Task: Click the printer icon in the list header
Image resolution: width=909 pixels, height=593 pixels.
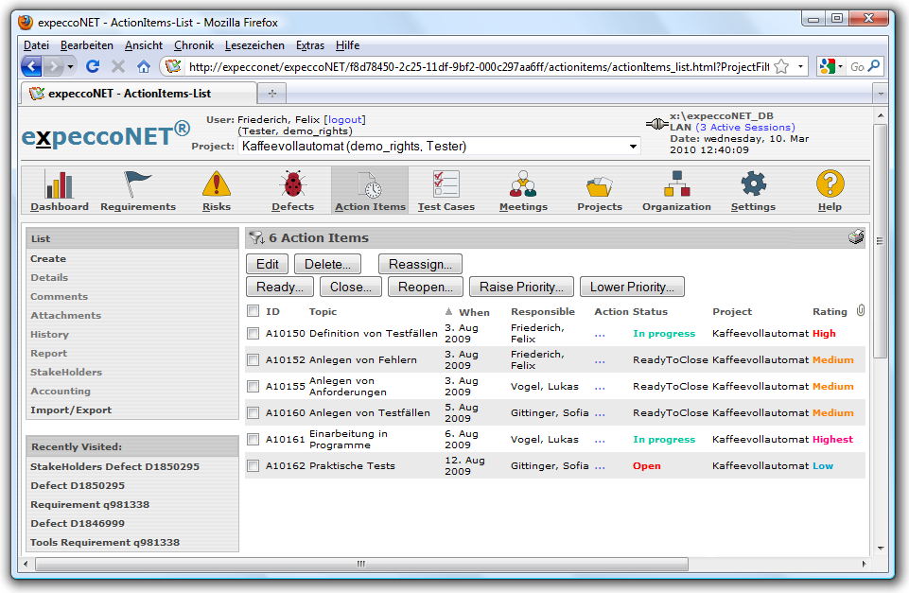Action: pyautogui.click(x=856, y=238)
